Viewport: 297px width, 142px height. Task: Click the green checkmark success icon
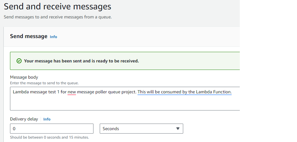(19, 61)
